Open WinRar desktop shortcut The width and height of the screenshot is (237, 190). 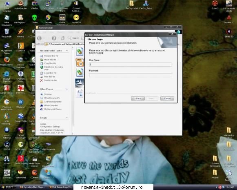point(34,3)
